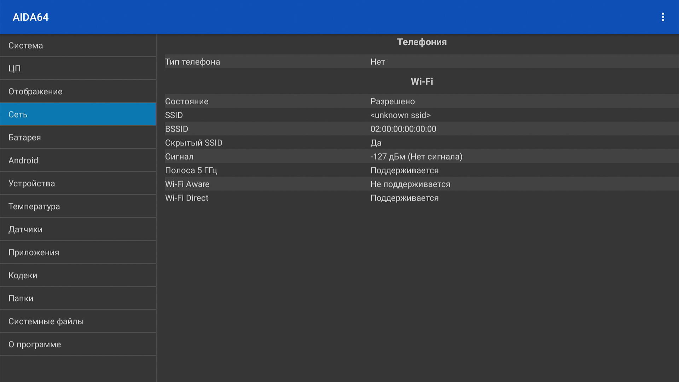This screenshot has width=679, height=382.
Task: Open the Устройства section
Action: click(x=78, y=183)
